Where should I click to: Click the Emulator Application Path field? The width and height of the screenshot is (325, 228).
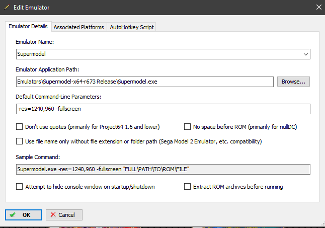point(145,82)
